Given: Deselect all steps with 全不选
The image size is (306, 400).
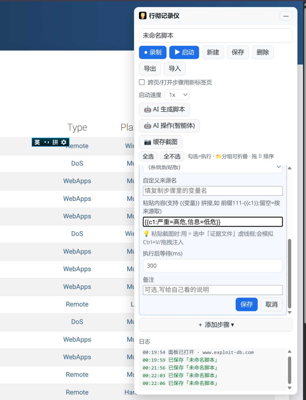Looking at the screenshot, I should 172,156.
